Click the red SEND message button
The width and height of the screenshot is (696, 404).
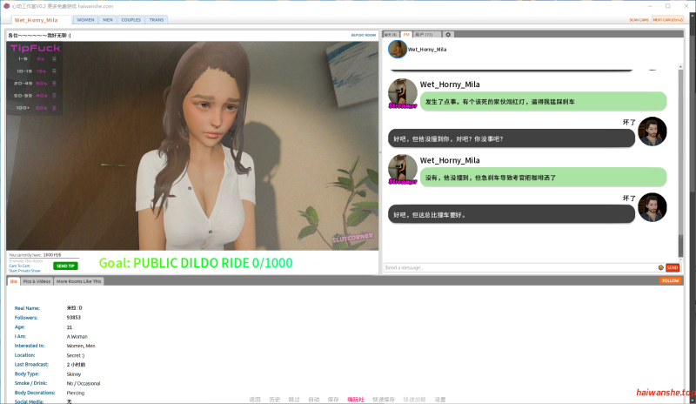(673, 267)
